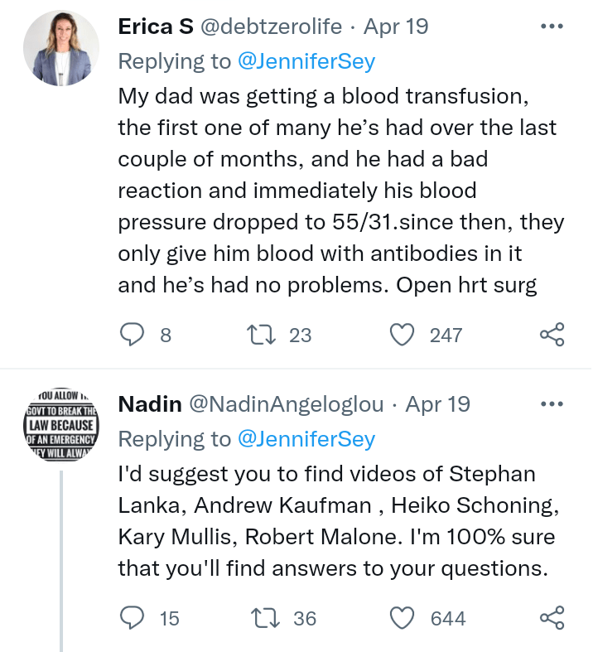This screenshot has width=593, height=652.
Task: Visit @JenniferSey link in Erica's reply
Action: (306, 60)
